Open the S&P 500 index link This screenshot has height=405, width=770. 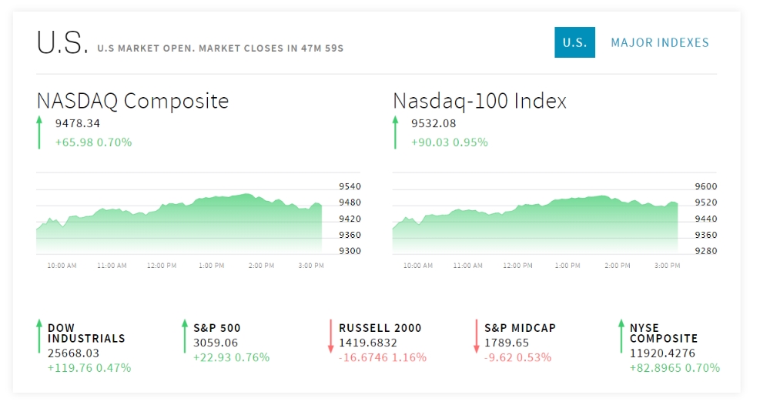point(217,328)
